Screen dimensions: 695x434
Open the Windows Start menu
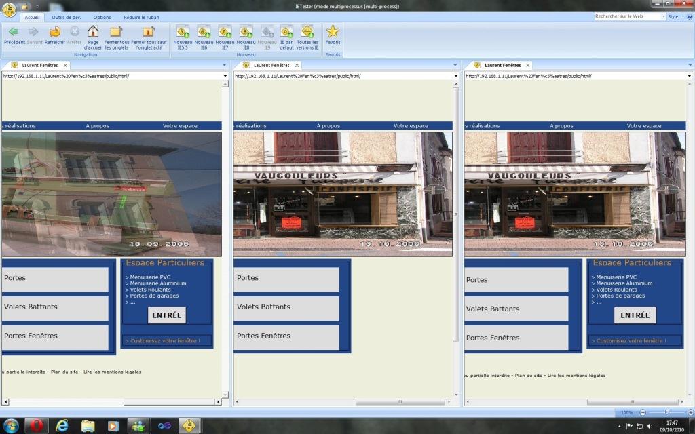tap(10, 426)
